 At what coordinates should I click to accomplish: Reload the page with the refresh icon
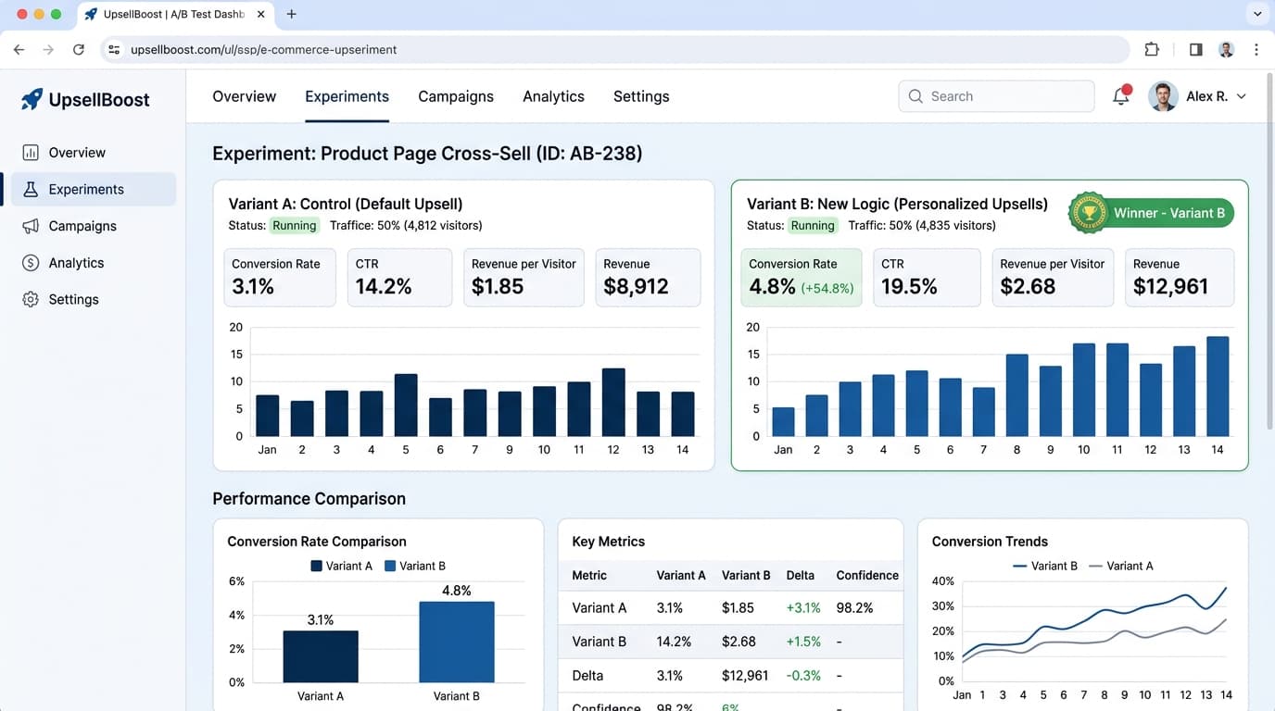pyautogui.click(x=79, y=50)
